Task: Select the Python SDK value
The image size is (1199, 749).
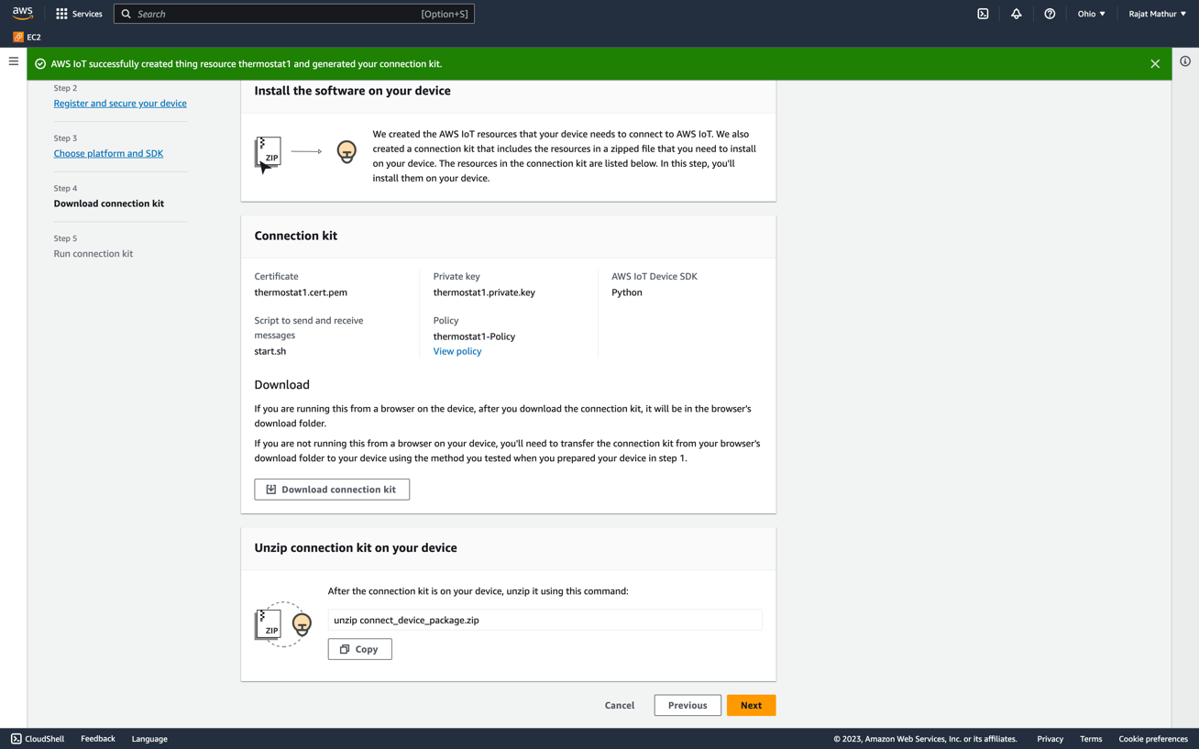Action: point(627,292)
